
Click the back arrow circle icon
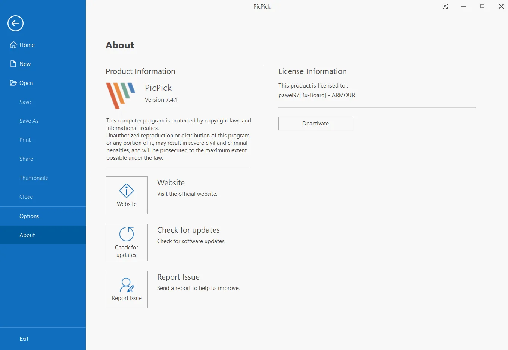(15, 23)
